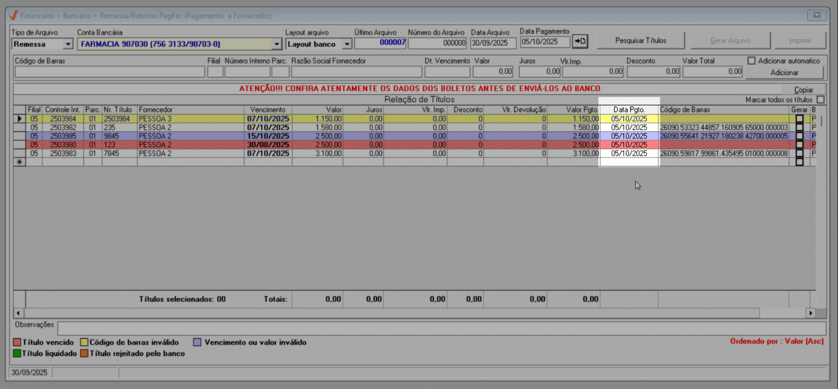Image resolution: width=838 pixels, height=389 pixels.
Task: Open the Tipo de Arquivo dropdown
Action: tap(68, 44)
